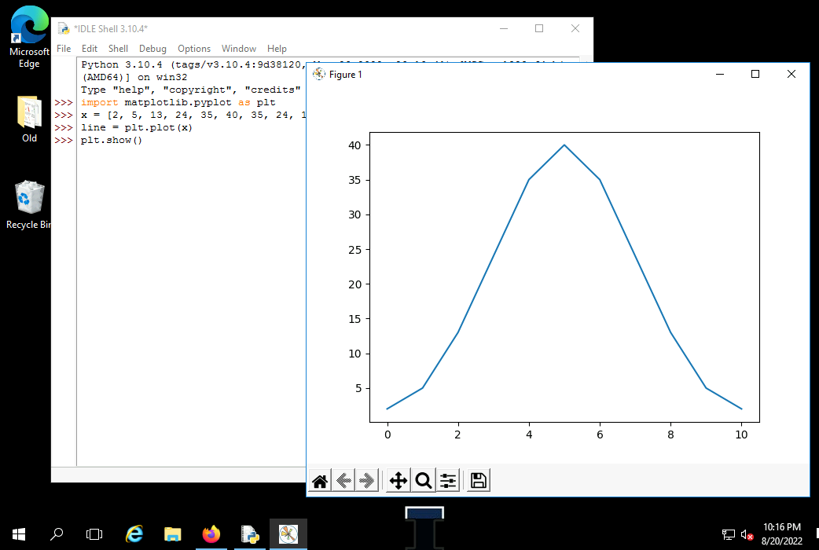This screenshot has width=819, height=550.
Task: Open the Debug menu in IDLE
Action: tap(152, 49)
